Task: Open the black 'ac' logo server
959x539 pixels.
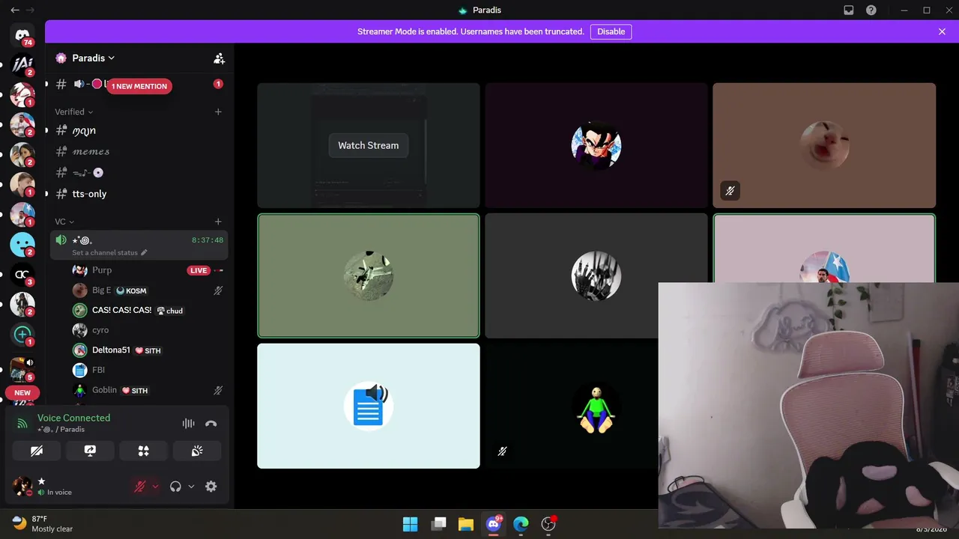Action: coord(22,275)
